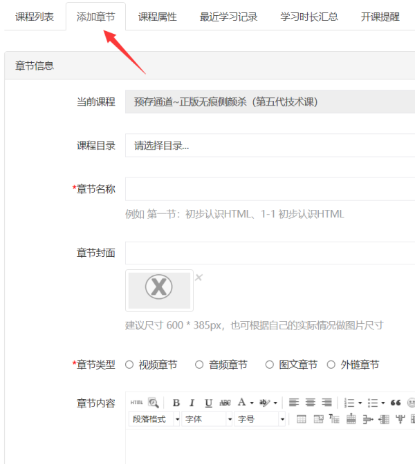Apply bold formatting
Screen dimensions: 415x464
pos(176,403)
